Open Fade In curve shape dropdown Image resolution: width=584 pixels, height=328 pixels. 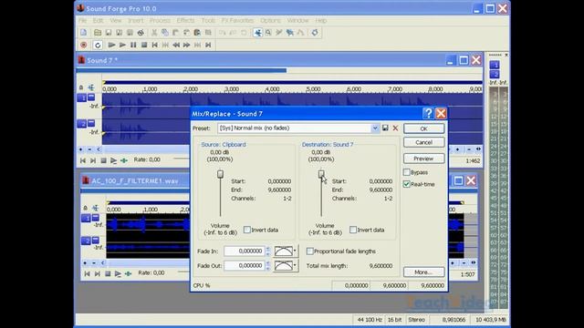point(286,251)
